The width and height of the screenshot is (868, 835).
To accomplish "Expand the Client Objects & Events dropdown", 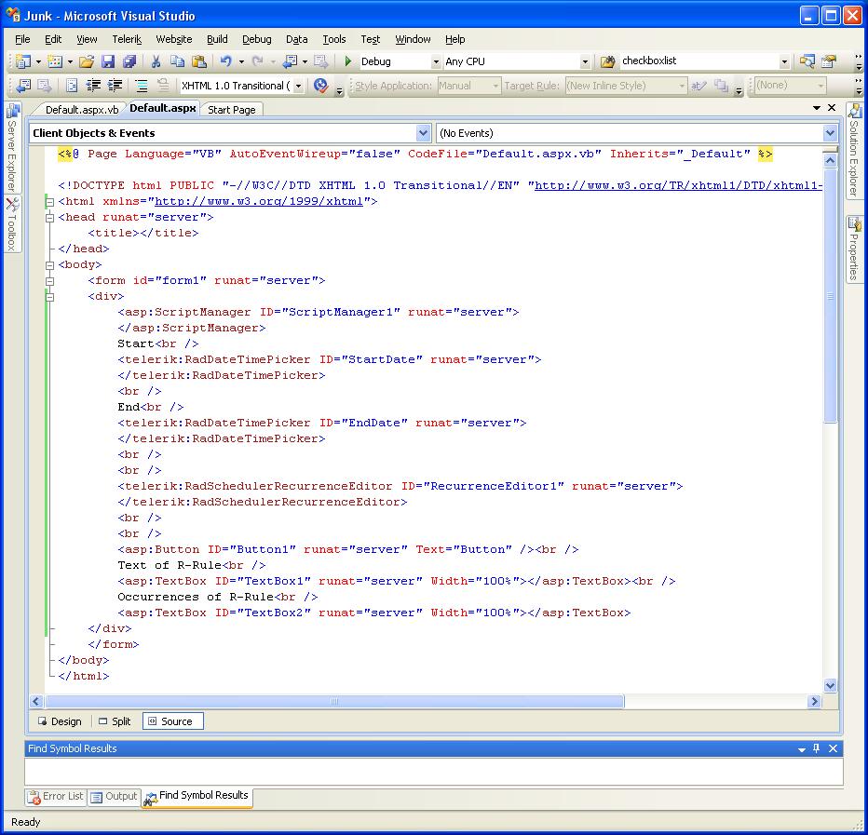I will click(x=423, y=133).
